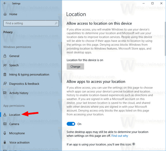Viewport: 166px width, 151px height.
Task: Click the search magnifier icon
Action: coord(56,23)
